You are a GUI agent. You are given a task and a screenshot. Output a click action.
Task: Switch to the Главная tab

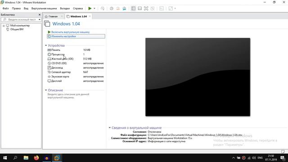click(x=53, y=17)
